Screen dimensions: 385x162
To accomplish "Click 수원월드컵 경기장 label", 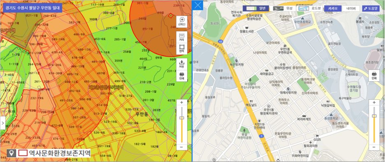I will tap(354, 88).
